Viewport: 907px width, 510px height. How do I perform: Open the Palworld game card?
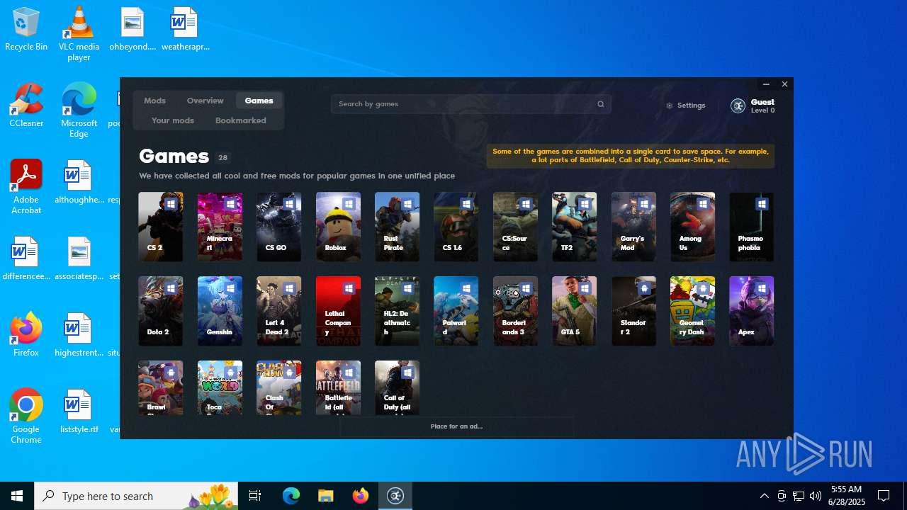[456, 311]
